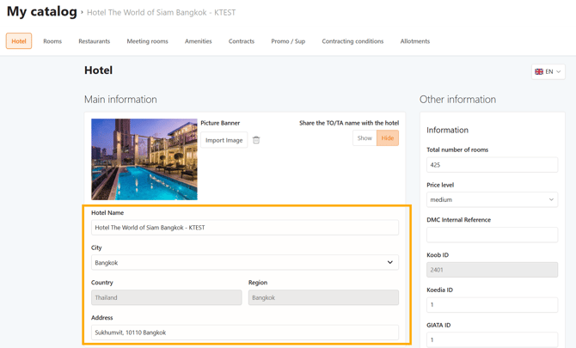Screen dimensions: 576x348
Task: Delete the picture banner with trash icon
Action: (x=256, y=140)
